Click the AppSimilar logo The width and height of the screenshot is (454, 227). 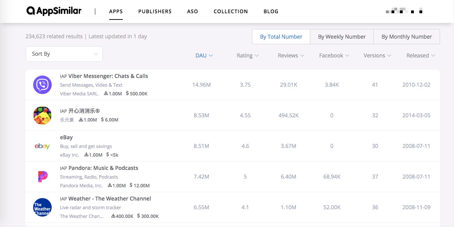pyautogui.click(x=54, y=11)
